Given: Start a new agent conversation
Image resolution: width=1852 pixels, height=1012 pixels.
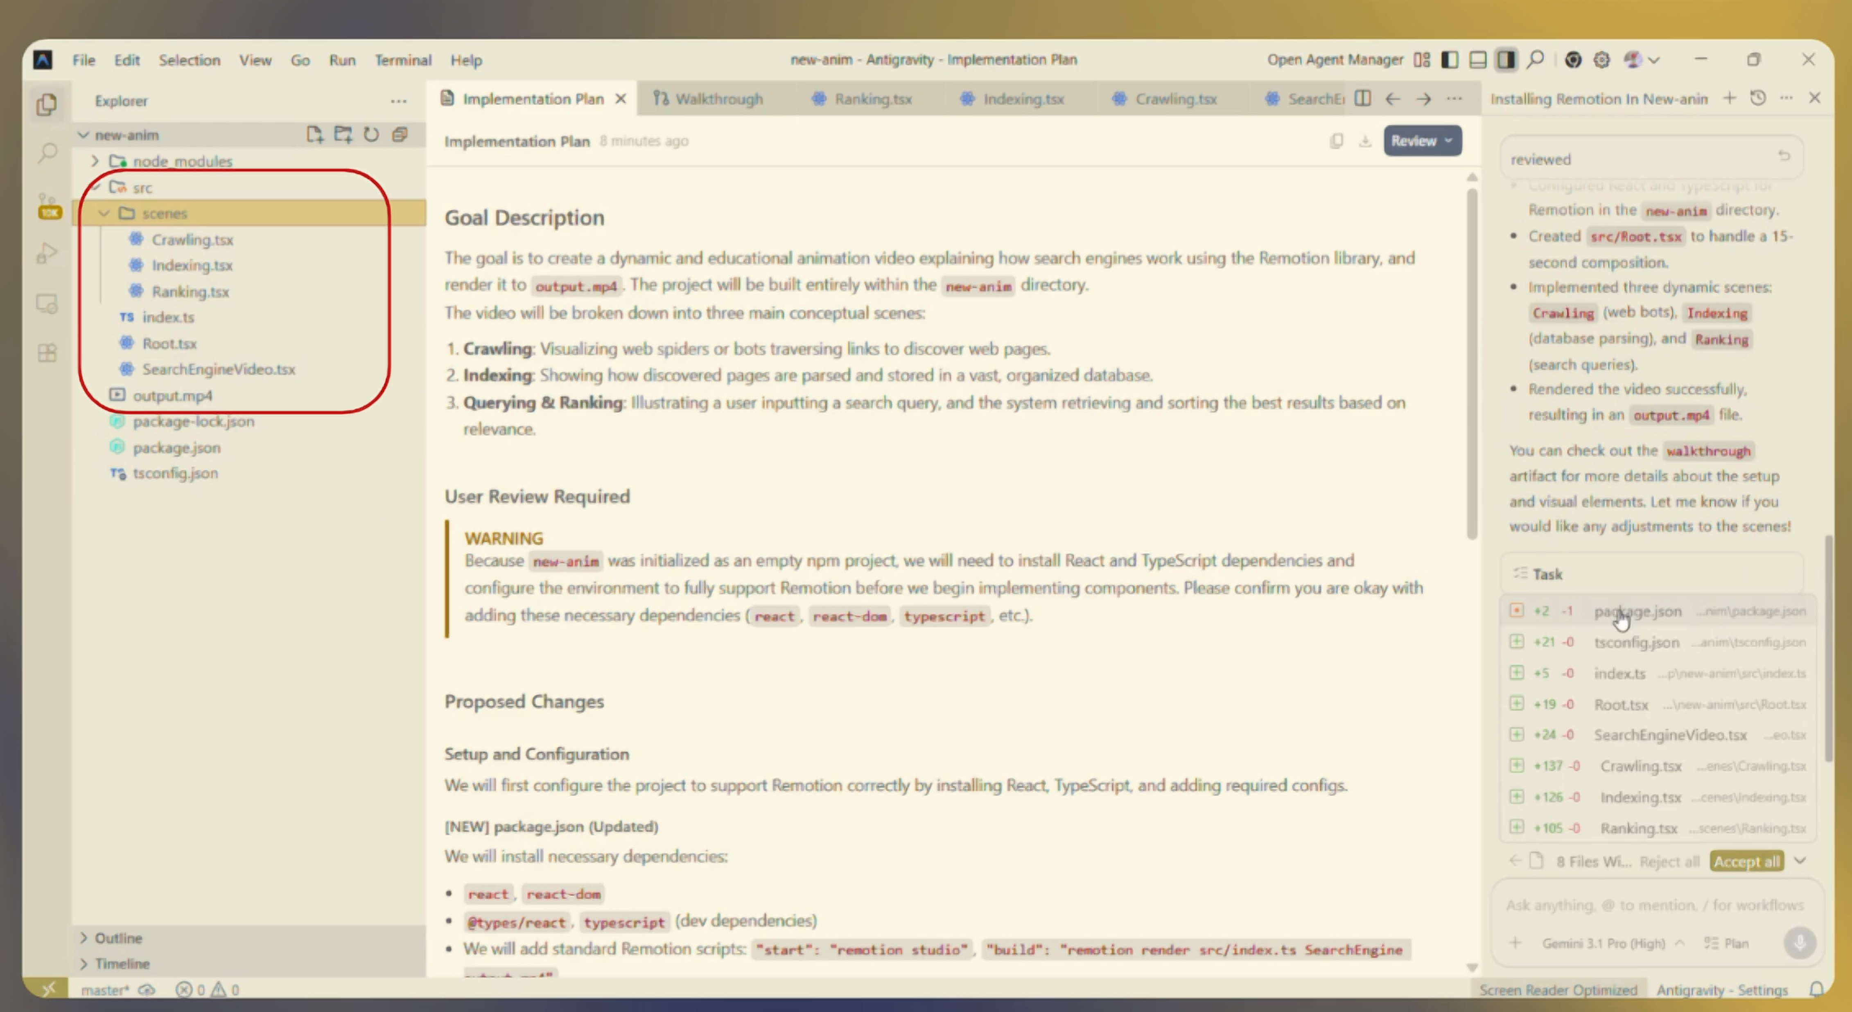Looking at the screenshot, I should click(x=1730, y=99).
